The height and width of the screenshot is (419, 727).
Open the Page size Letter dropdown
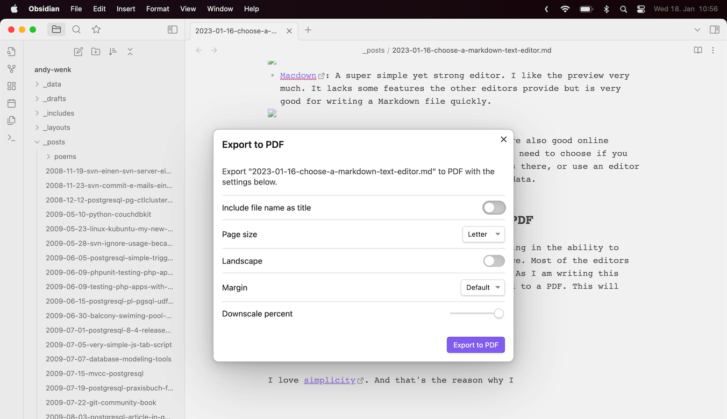click(483, 235)
